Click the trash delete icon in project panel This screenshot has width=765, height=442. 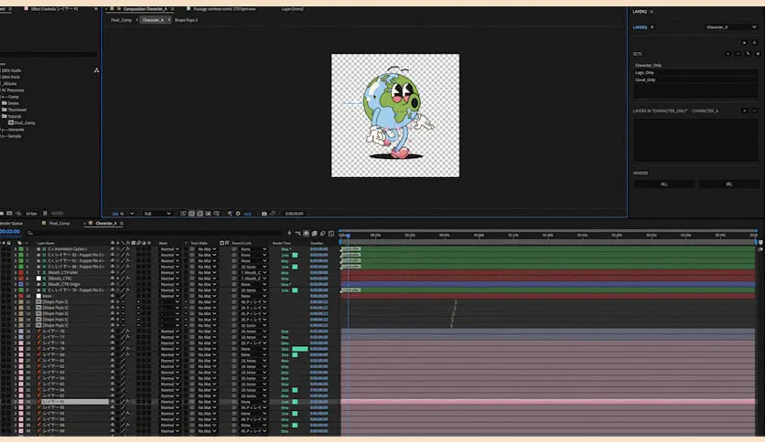click(x=45, y=213)
